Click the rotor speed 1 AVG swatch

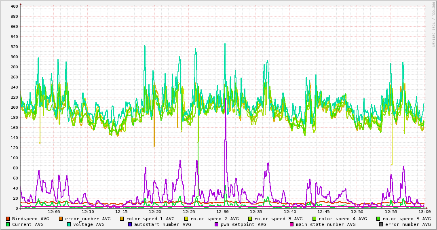click(x=122, y=219)
